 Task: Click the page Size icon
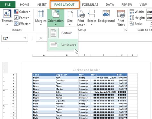(x=70, y=13)
